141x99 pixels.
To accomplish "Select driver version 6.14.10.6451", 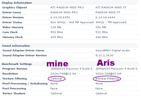I will coord(60,17).
